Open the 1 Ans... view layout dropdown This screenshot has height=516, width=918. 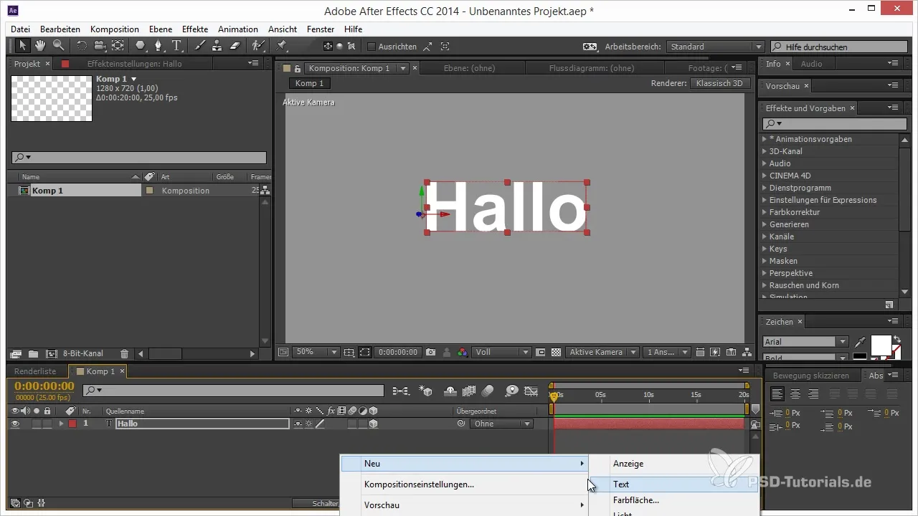[667, 353]
